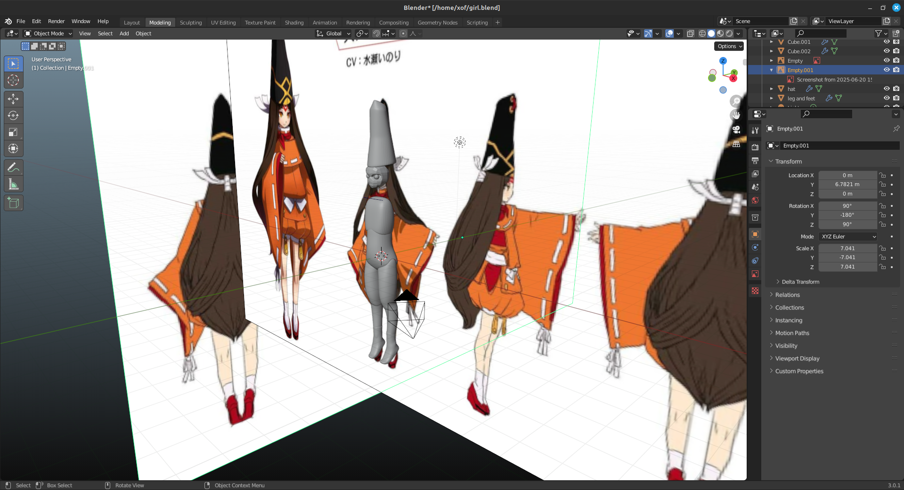Viewport: 904px width, 490px height.
Task: Toggle lock on Rotation Y
Action: tap(883, 215)
